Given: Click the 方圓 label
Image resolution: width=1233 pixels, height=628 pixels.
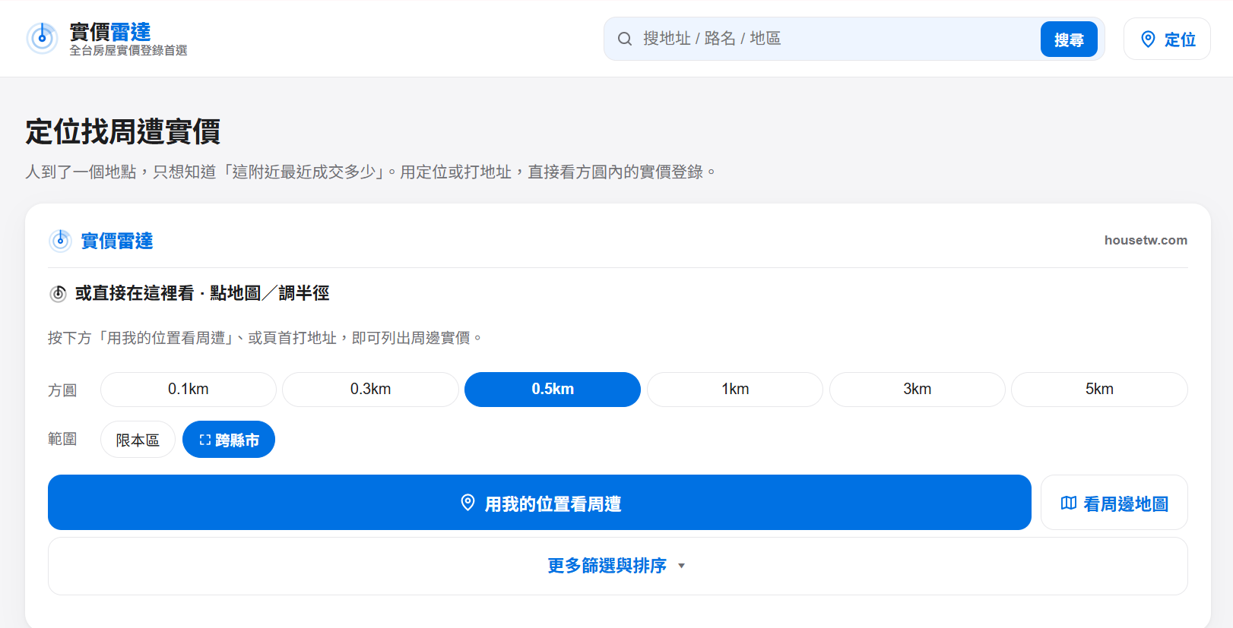Looking at the screenshot, I should pos(62,390).
